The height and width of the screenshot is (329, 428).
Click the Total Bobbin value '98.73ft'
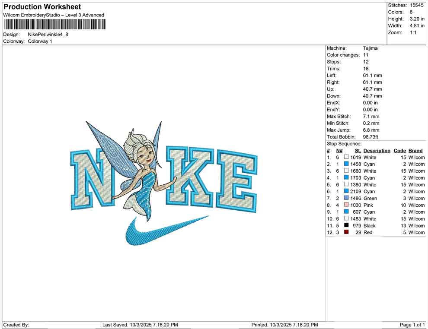pos(371,137)
